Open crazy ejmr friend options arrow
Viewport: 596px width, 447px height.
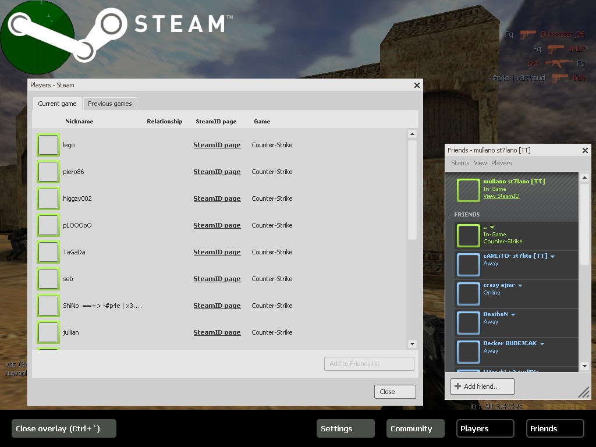pyautogui.click(x=520, y=286)
